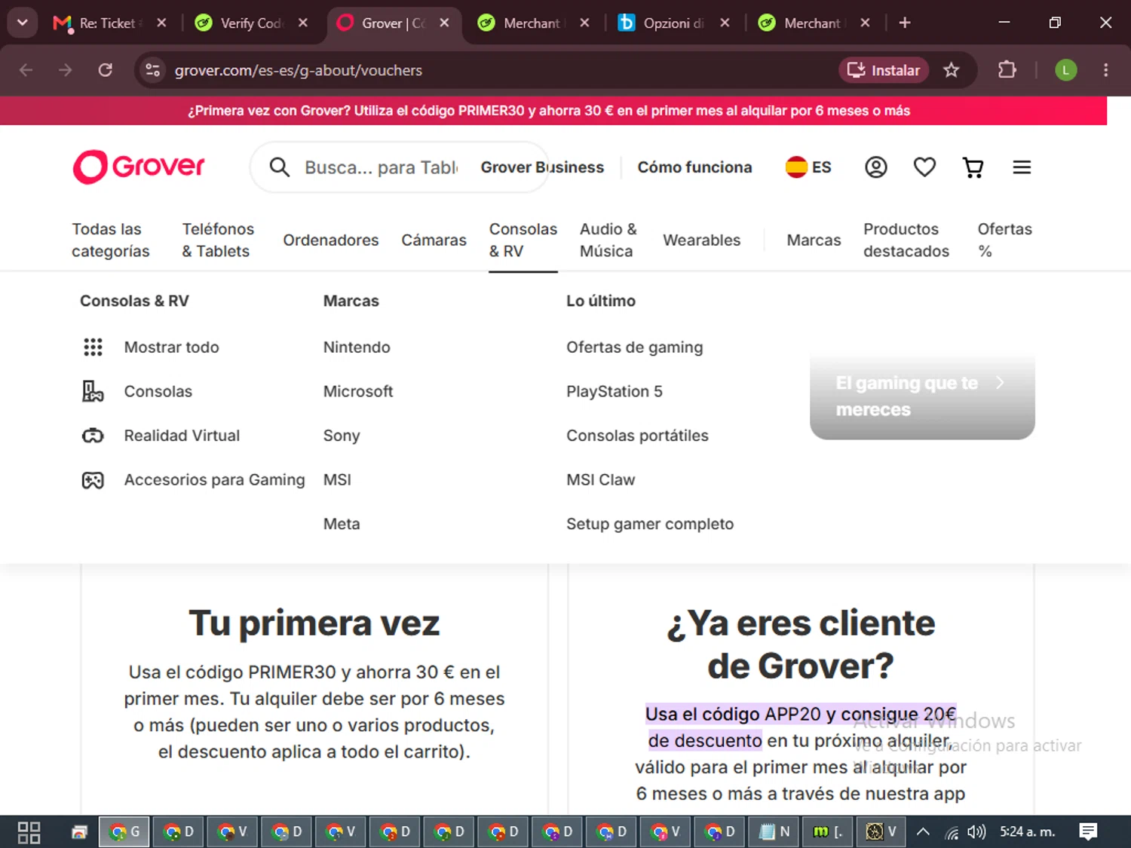Expand the Ordenadores category menu
The height and width of the screenshot is (848, 1131).
[331, 240]
